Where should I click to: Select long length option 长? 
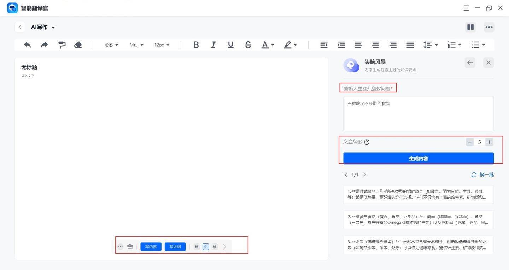(215, 247)
